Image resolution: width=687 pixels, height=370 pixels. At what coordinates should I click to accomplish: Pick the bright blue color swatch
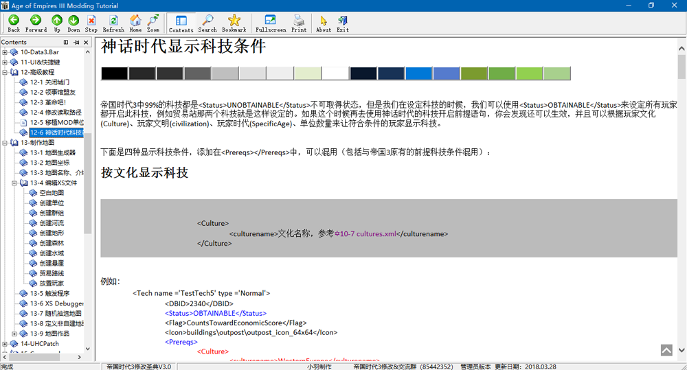[419, 73]
